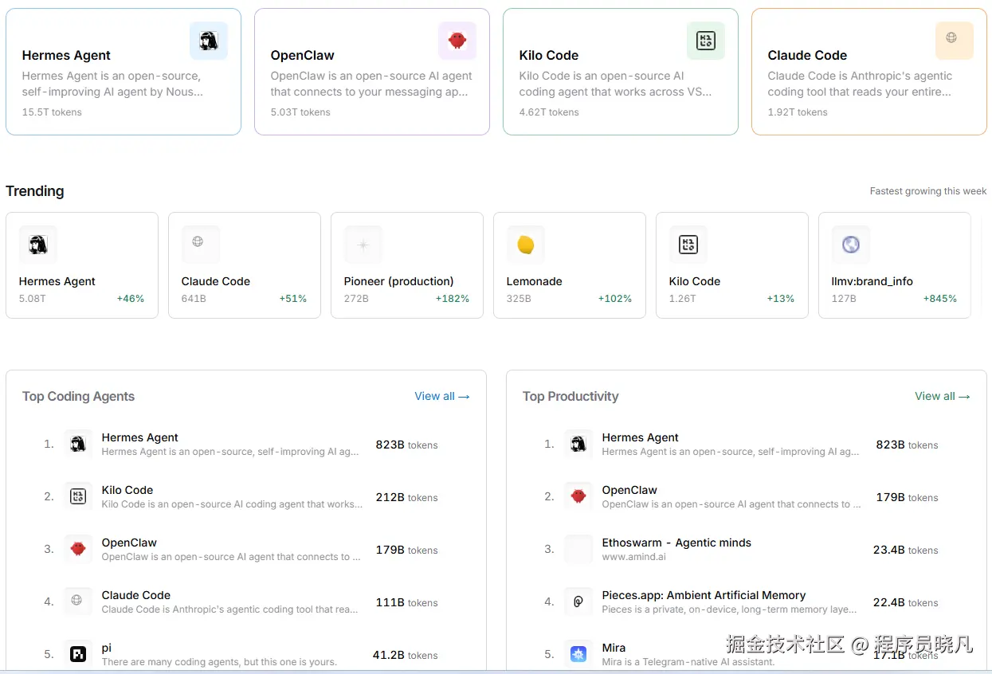
Task: Open Kilo Code title in featured card
Action: (549, 55)
